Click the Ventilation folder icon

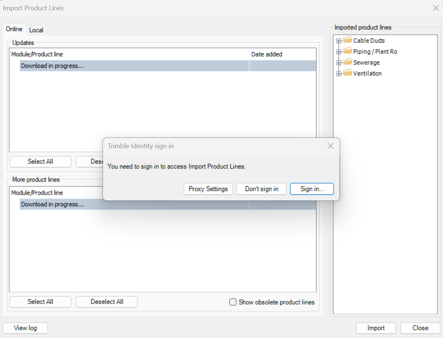[x=347, y=73]
